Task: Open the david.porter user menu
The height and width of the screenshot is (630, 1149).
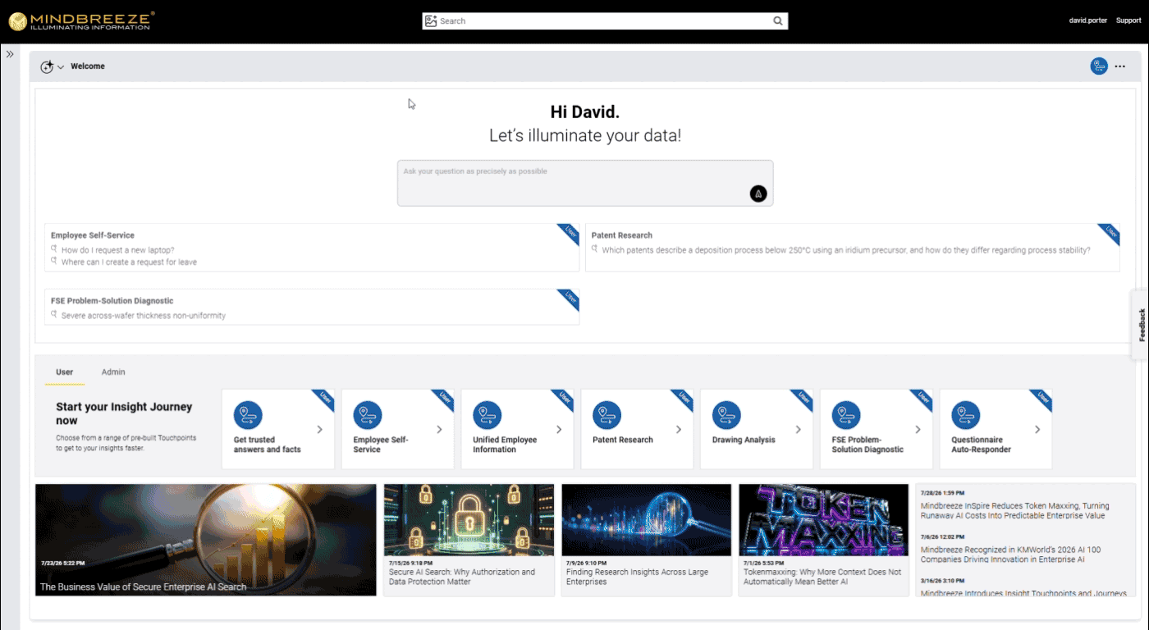Action: [1089, 21]
